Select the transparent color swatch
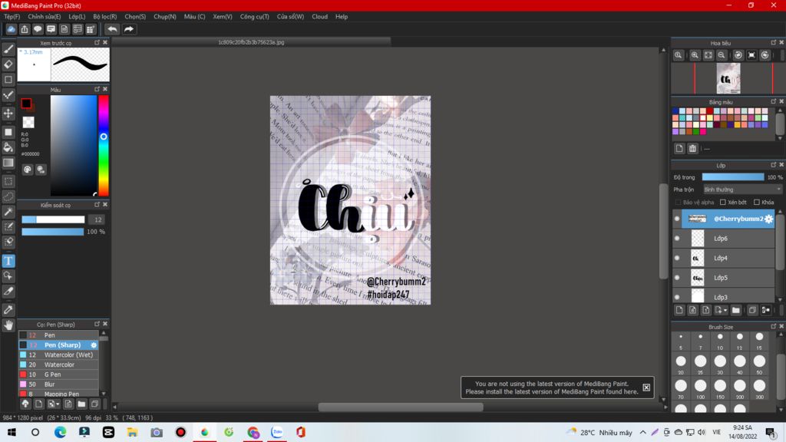786x442 pixels. click(x=28, y=122)
